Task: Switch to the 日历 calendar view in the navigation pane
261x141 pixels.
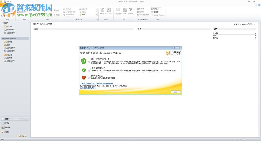Action: 15,123
